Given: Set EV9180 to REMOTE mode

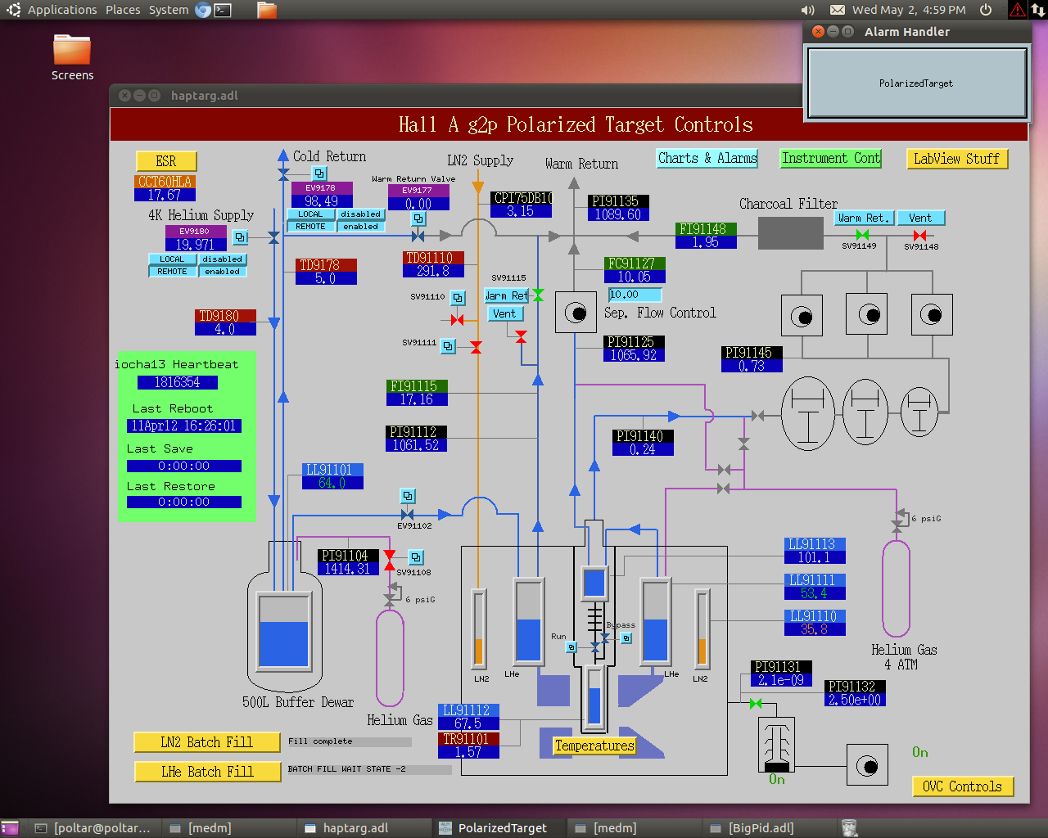Looking at the screenshot, I should point(172,272).
